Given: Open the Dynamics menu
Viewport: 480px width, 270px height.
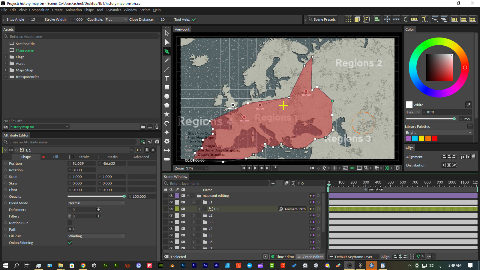Looking at the screenshot, I should 113,10.
